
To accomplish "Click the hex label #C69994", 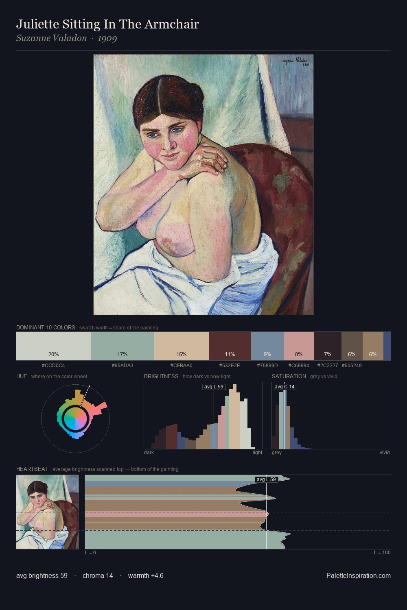I will 299,366.
